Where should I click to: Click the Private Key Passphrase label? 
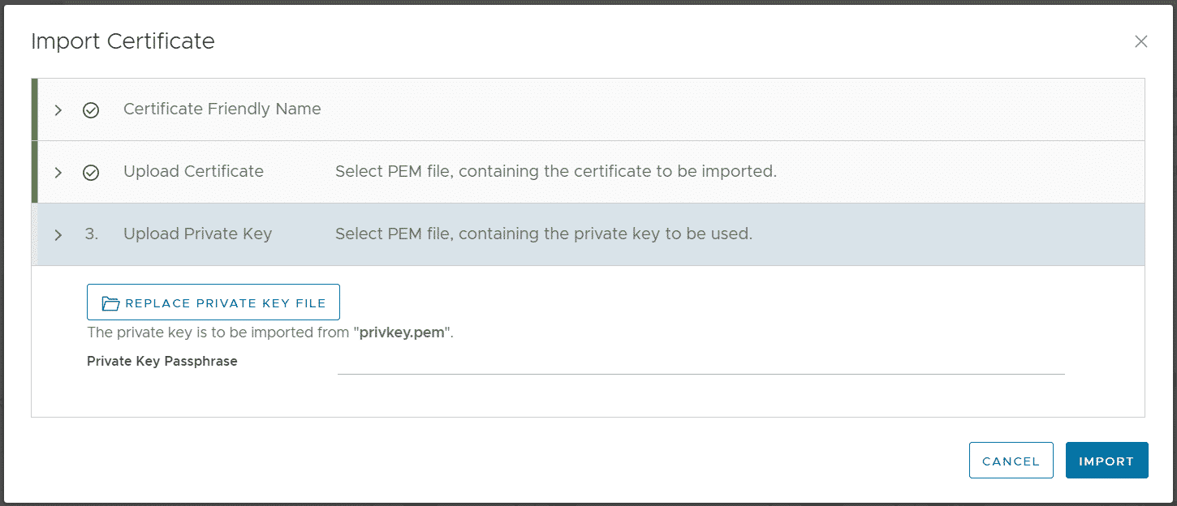[x=162, y=361]
